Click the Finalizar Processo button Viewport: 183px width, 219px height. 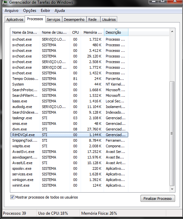158,199
